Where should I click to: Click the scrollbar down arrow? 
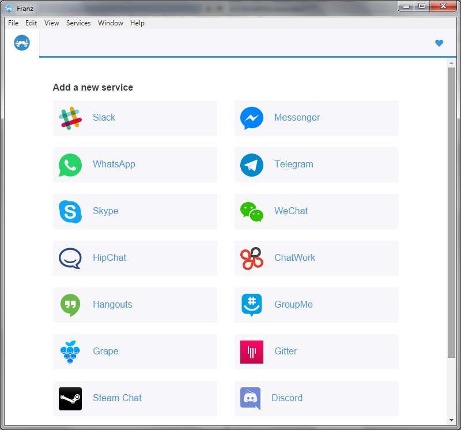[451, 420]
